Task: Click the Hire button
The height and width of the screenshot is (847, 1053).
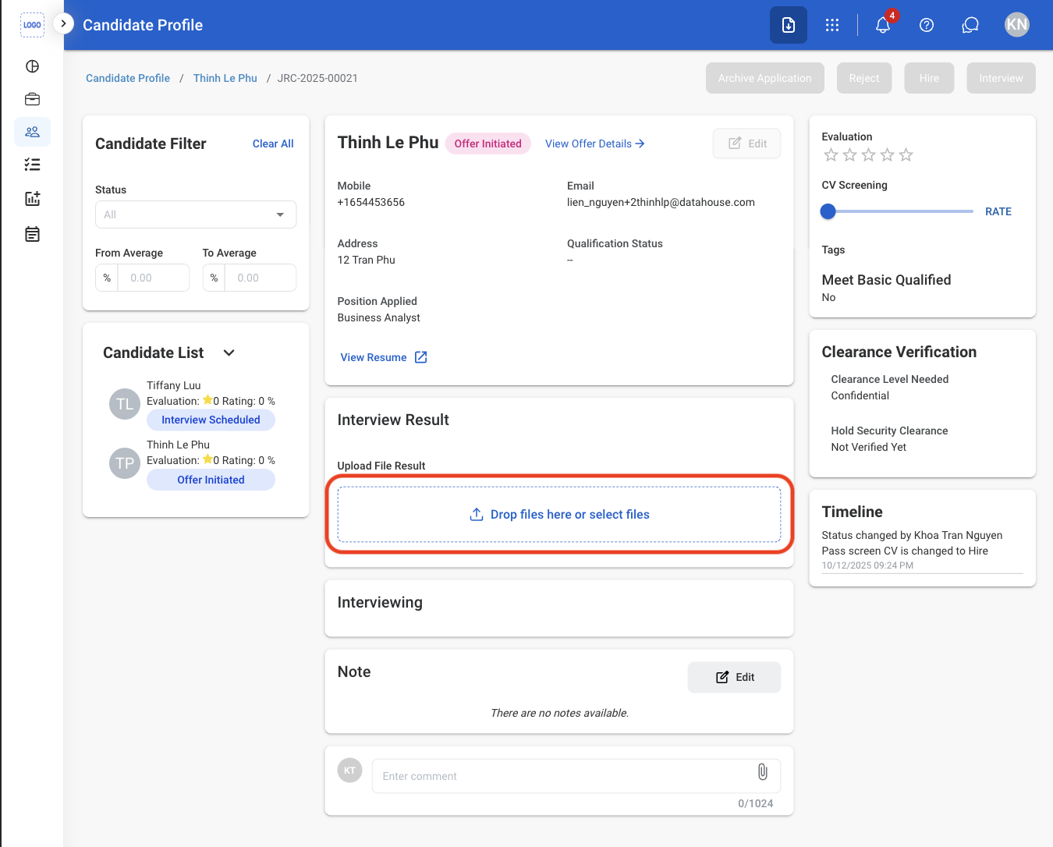Action: 929,78
